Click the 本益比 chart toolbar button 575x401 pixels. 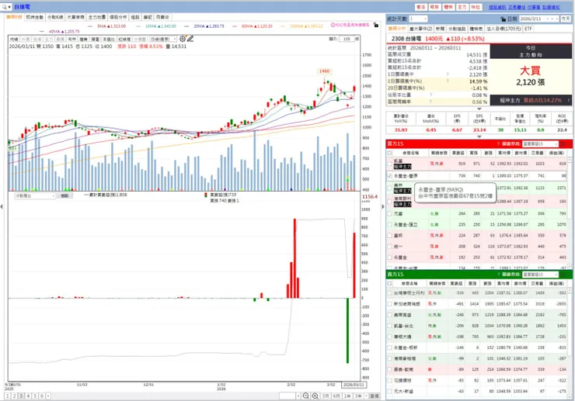[108, 39]
